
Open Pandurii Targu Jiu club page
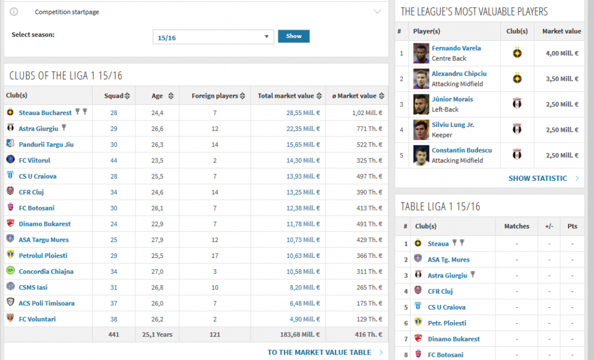[x=46, y=144]
